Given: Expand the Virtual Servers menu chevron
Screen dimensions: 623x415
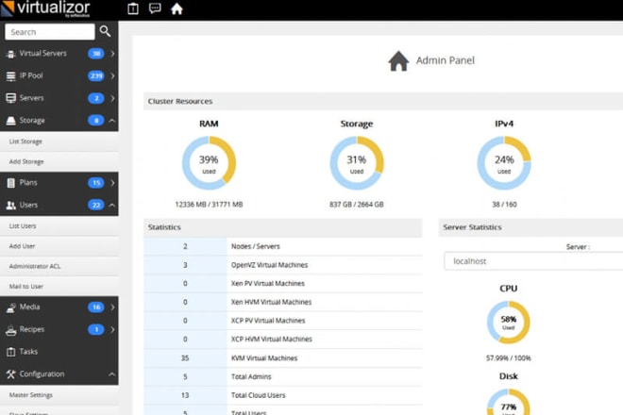Looking at the screenshot, I should click(112, 54).
